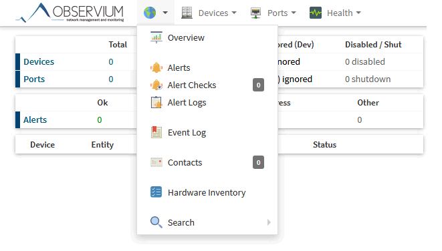Click the 'Disabled / Shut' column header
Screen dimensions: 442x251
373,45
